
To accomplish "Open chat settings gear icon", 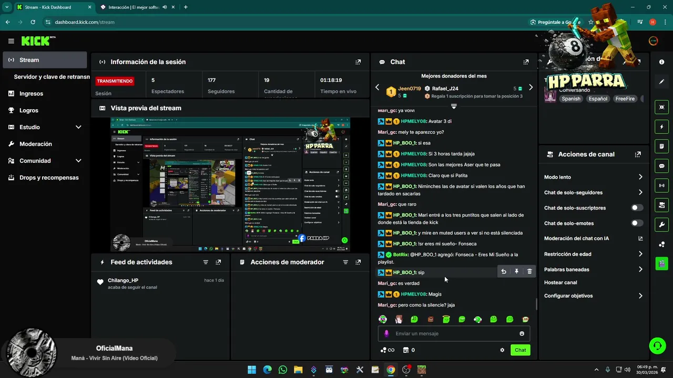I will click(x=502, y=350).
